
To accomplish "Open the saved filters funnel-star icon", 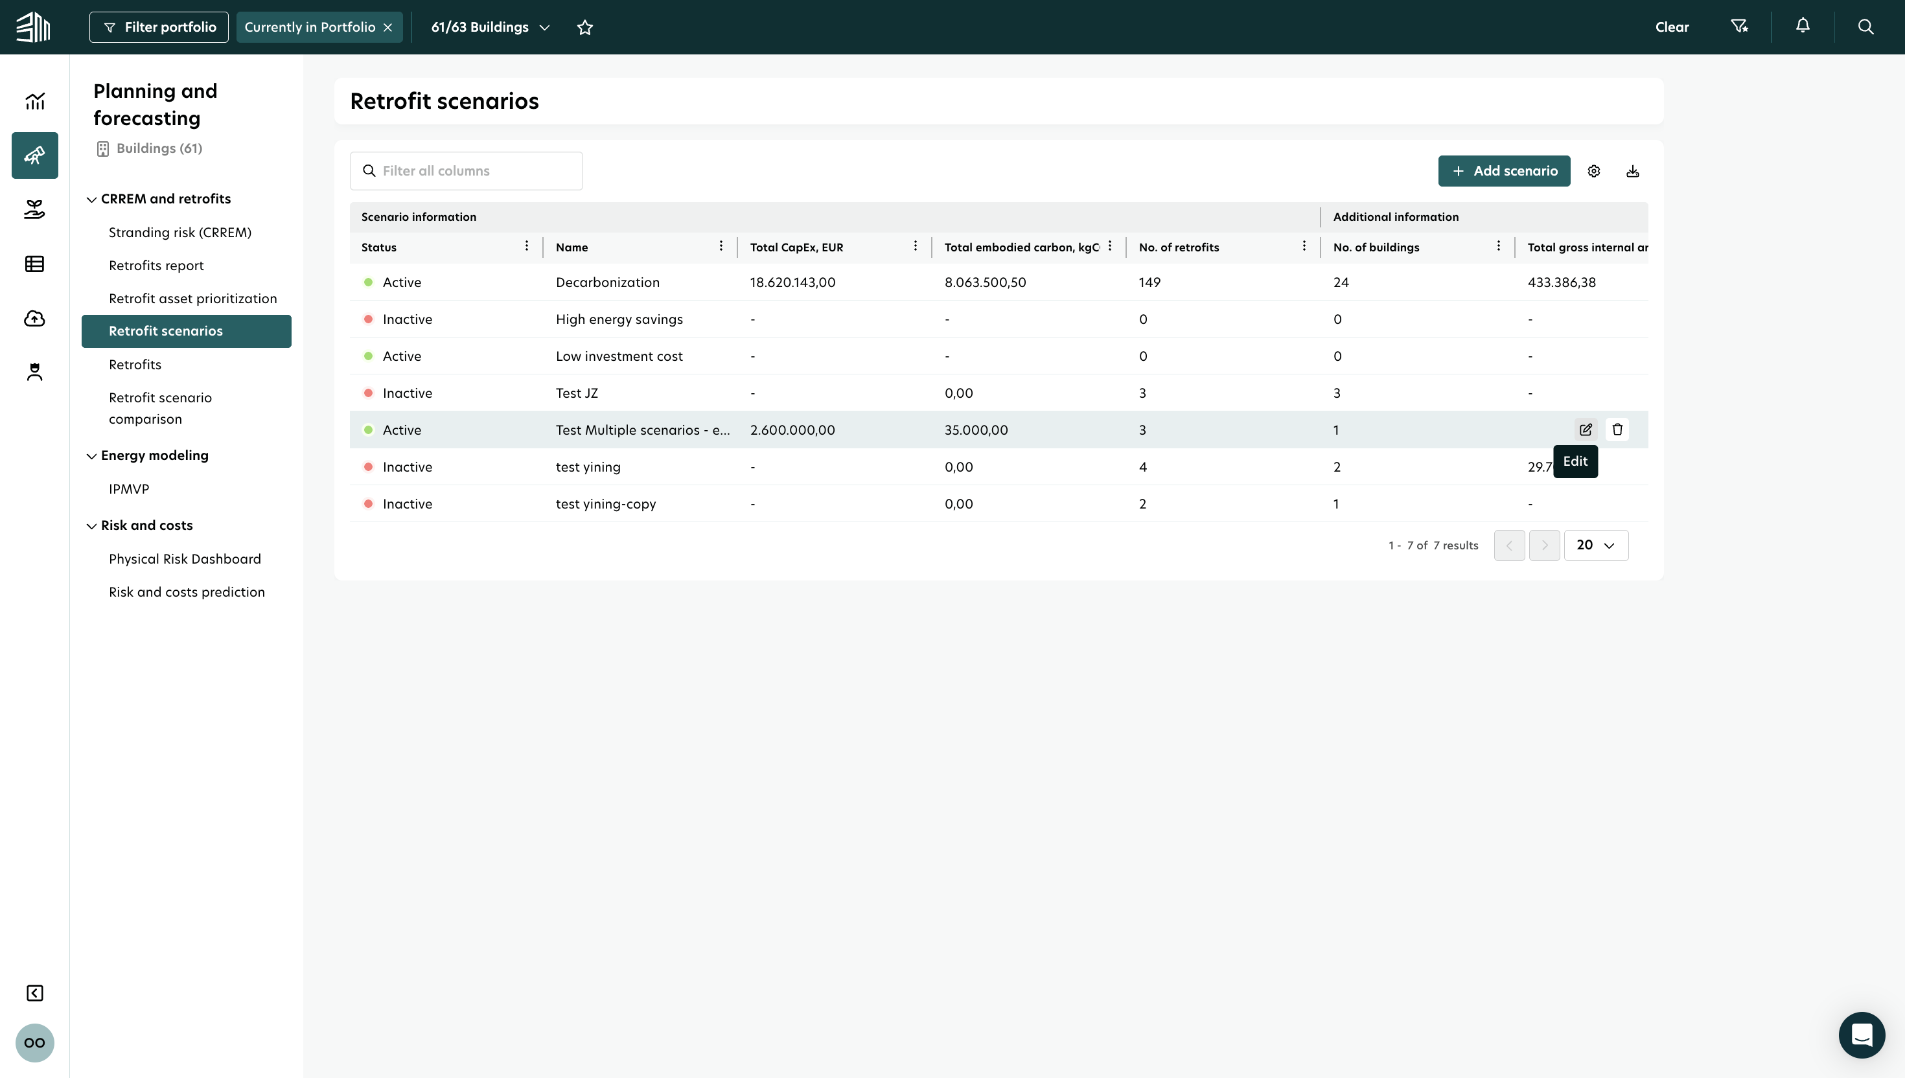I will coord(1739,27).
